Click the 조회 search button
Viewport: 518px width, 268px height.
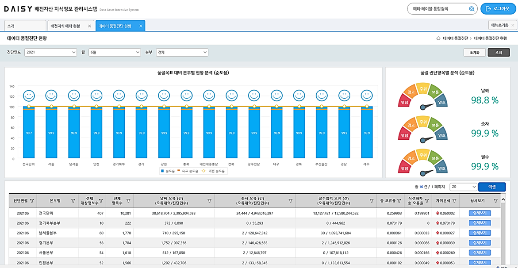[499, 53]
